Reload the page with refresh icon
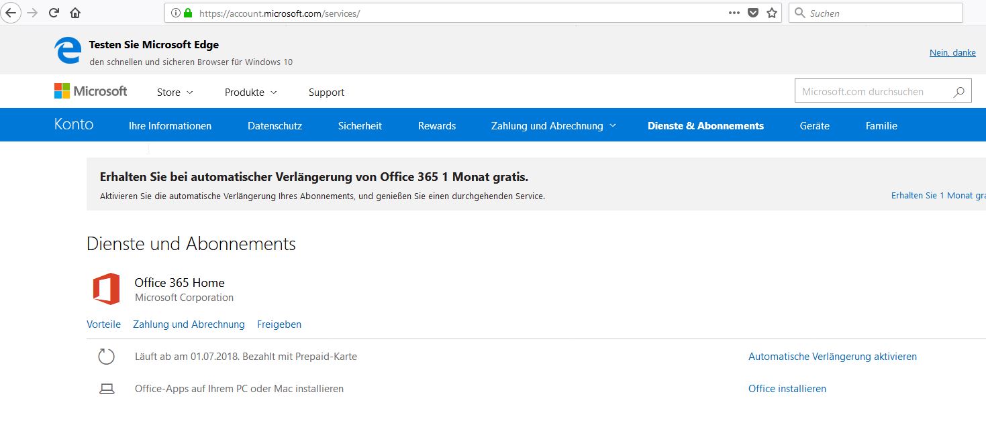The width and height of the screenshot is (986, 425). (54, 13)
